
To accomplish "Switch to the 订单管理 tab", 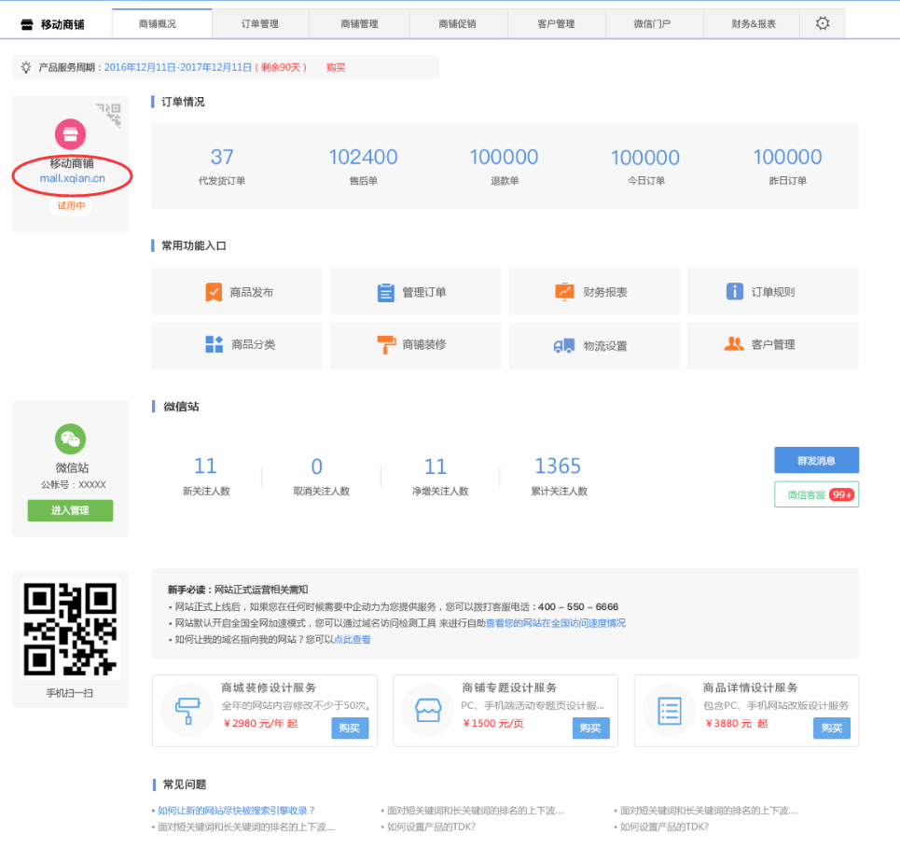I will coord(260,23).
